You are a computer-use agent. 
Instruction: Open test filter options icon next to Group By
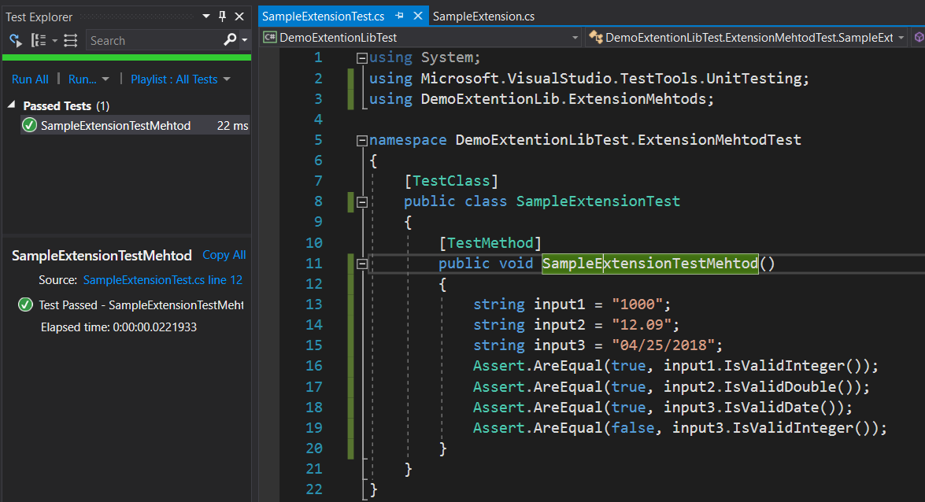coord(68,40)
